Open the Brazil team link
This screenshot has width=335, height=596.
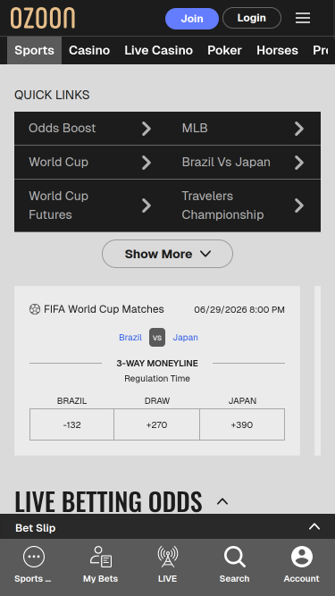click(130, 338)
